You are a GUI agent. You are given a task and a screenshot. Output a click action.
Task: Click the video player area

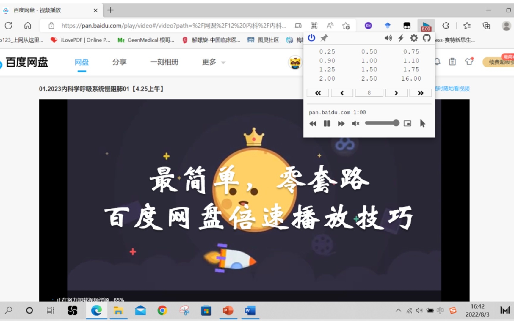click(x=254, y=200)
